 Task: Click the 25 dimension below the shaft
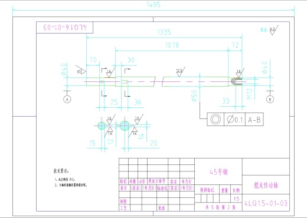pos(114,102)
